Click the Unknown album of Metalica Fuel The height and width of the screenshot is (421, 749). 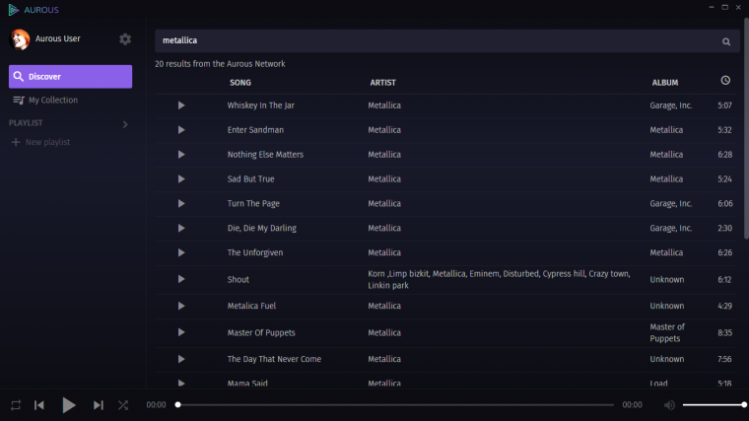pyautogui.click(x=667, y=306)
